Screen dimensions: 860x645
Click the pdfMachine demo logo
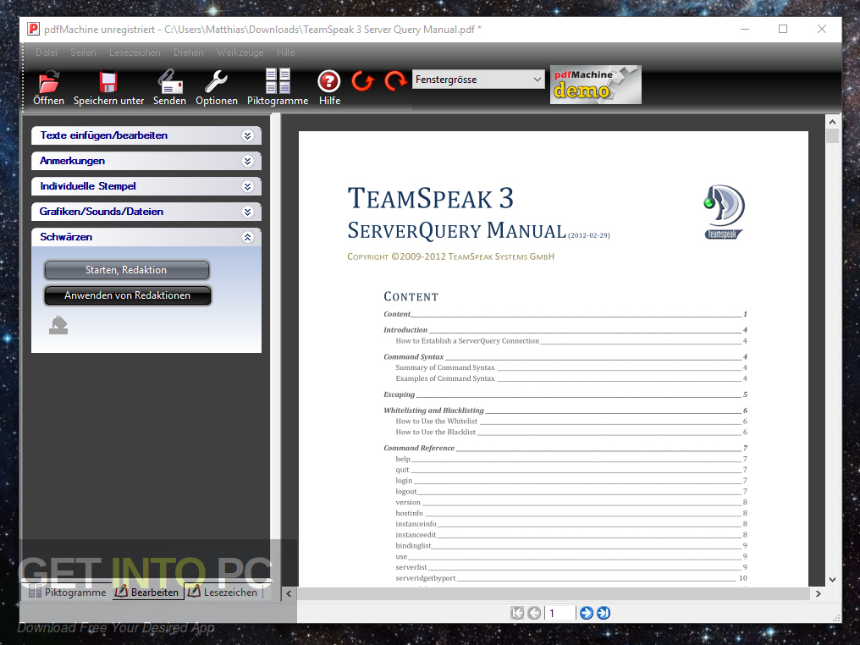(596, 85)
